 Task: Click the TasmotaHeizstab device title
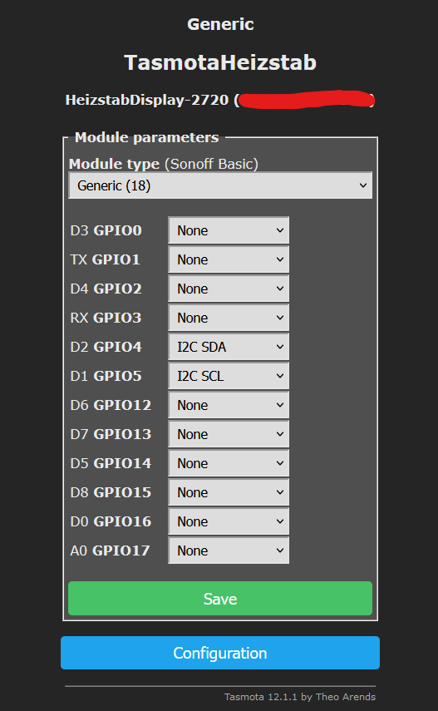[220, 62]
